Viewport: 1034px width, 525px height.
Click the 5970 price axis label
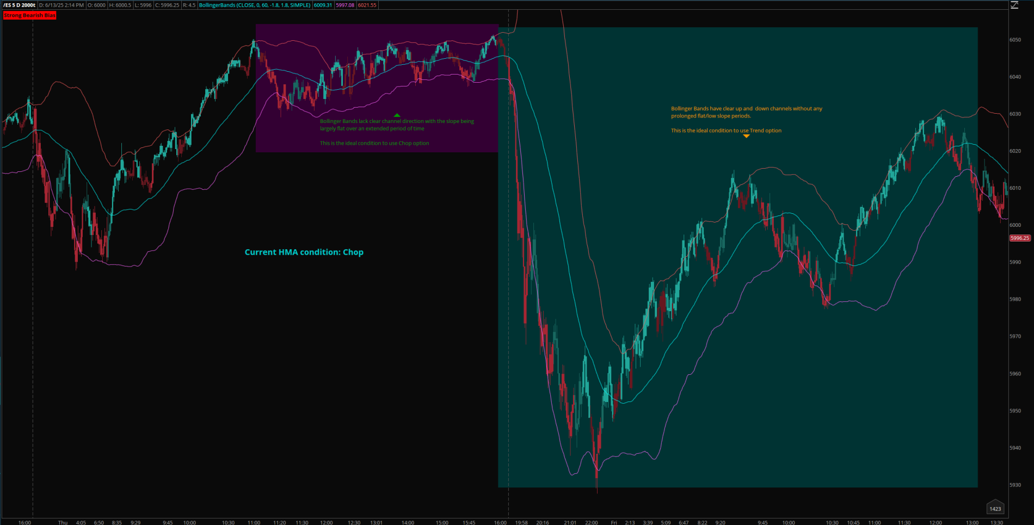click(x=1015, y=336)
